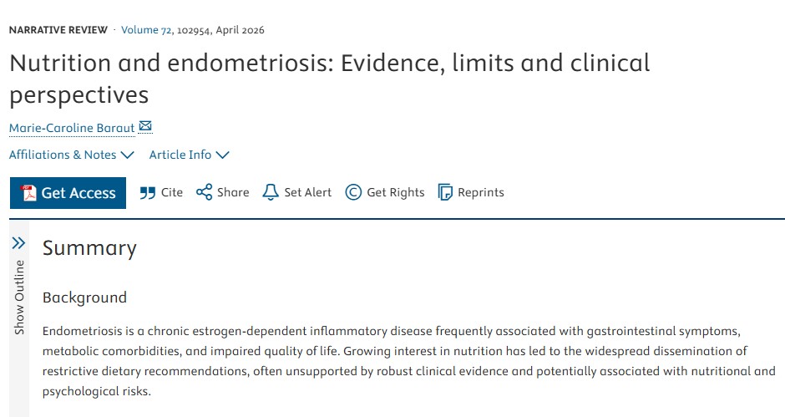This screenshot has width=785, height=417.
Task: Toggle the Show Outline vertical sidebar
Action: pos(19,297)
